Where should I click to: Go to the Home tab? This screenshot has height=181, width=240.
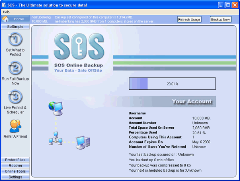pos(15,19)
